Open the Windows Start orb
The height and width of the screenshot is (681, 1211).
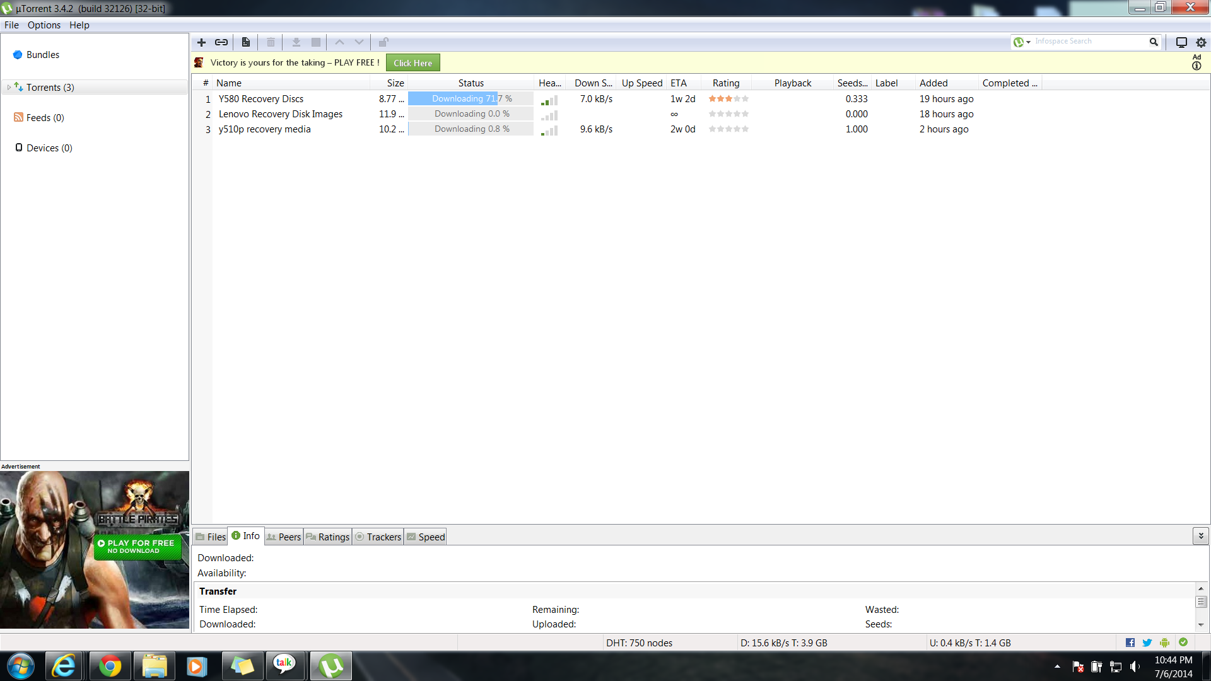tap(21, 666)
